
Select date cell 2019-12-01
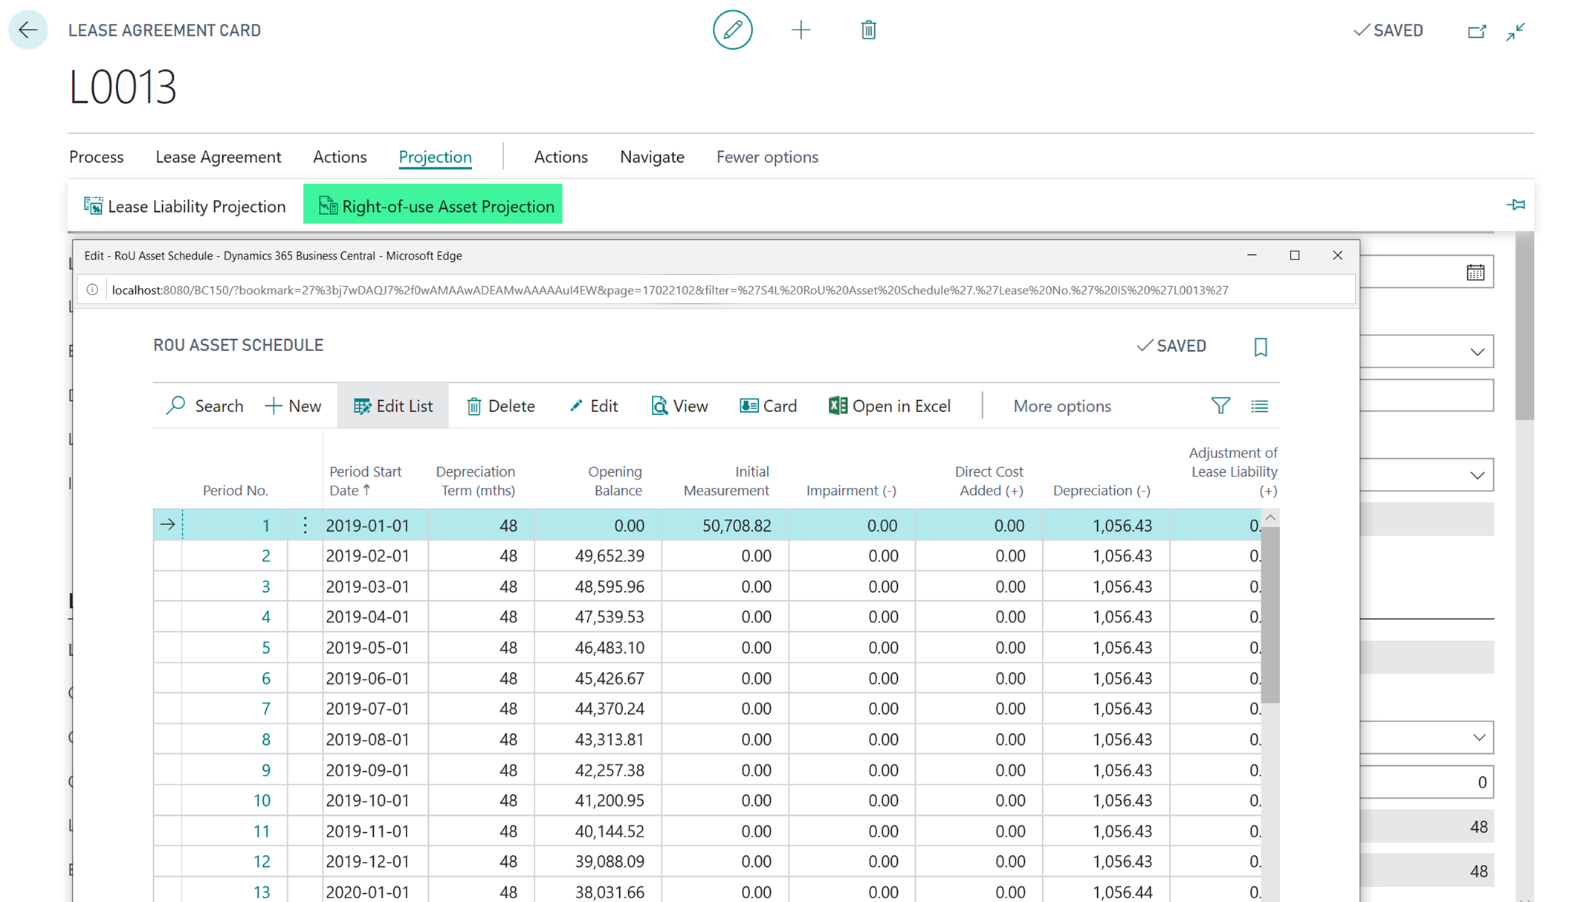tap(375, 862)
